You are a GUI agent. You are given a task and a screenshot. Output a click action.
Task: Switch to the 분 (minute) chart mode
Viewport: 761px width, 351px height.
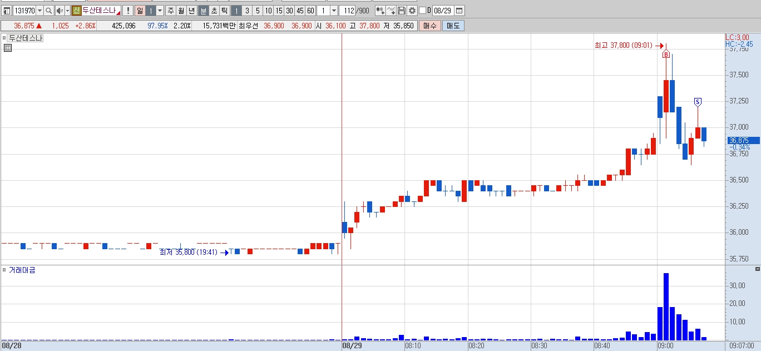(203, 11)
